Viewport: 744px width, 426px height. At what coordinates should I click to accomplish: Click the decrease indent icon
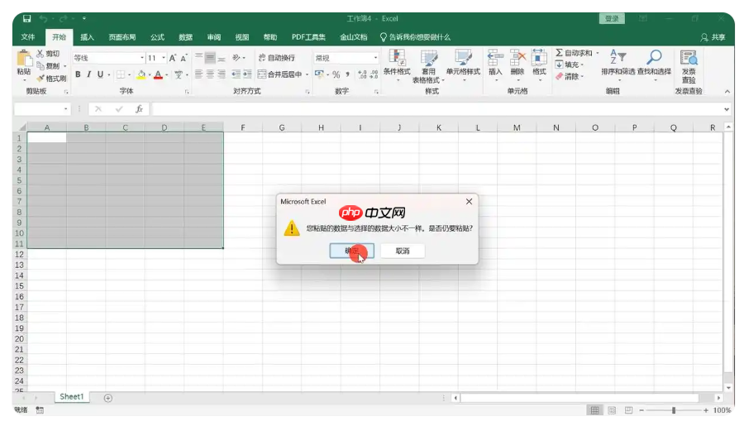[236, 74]
